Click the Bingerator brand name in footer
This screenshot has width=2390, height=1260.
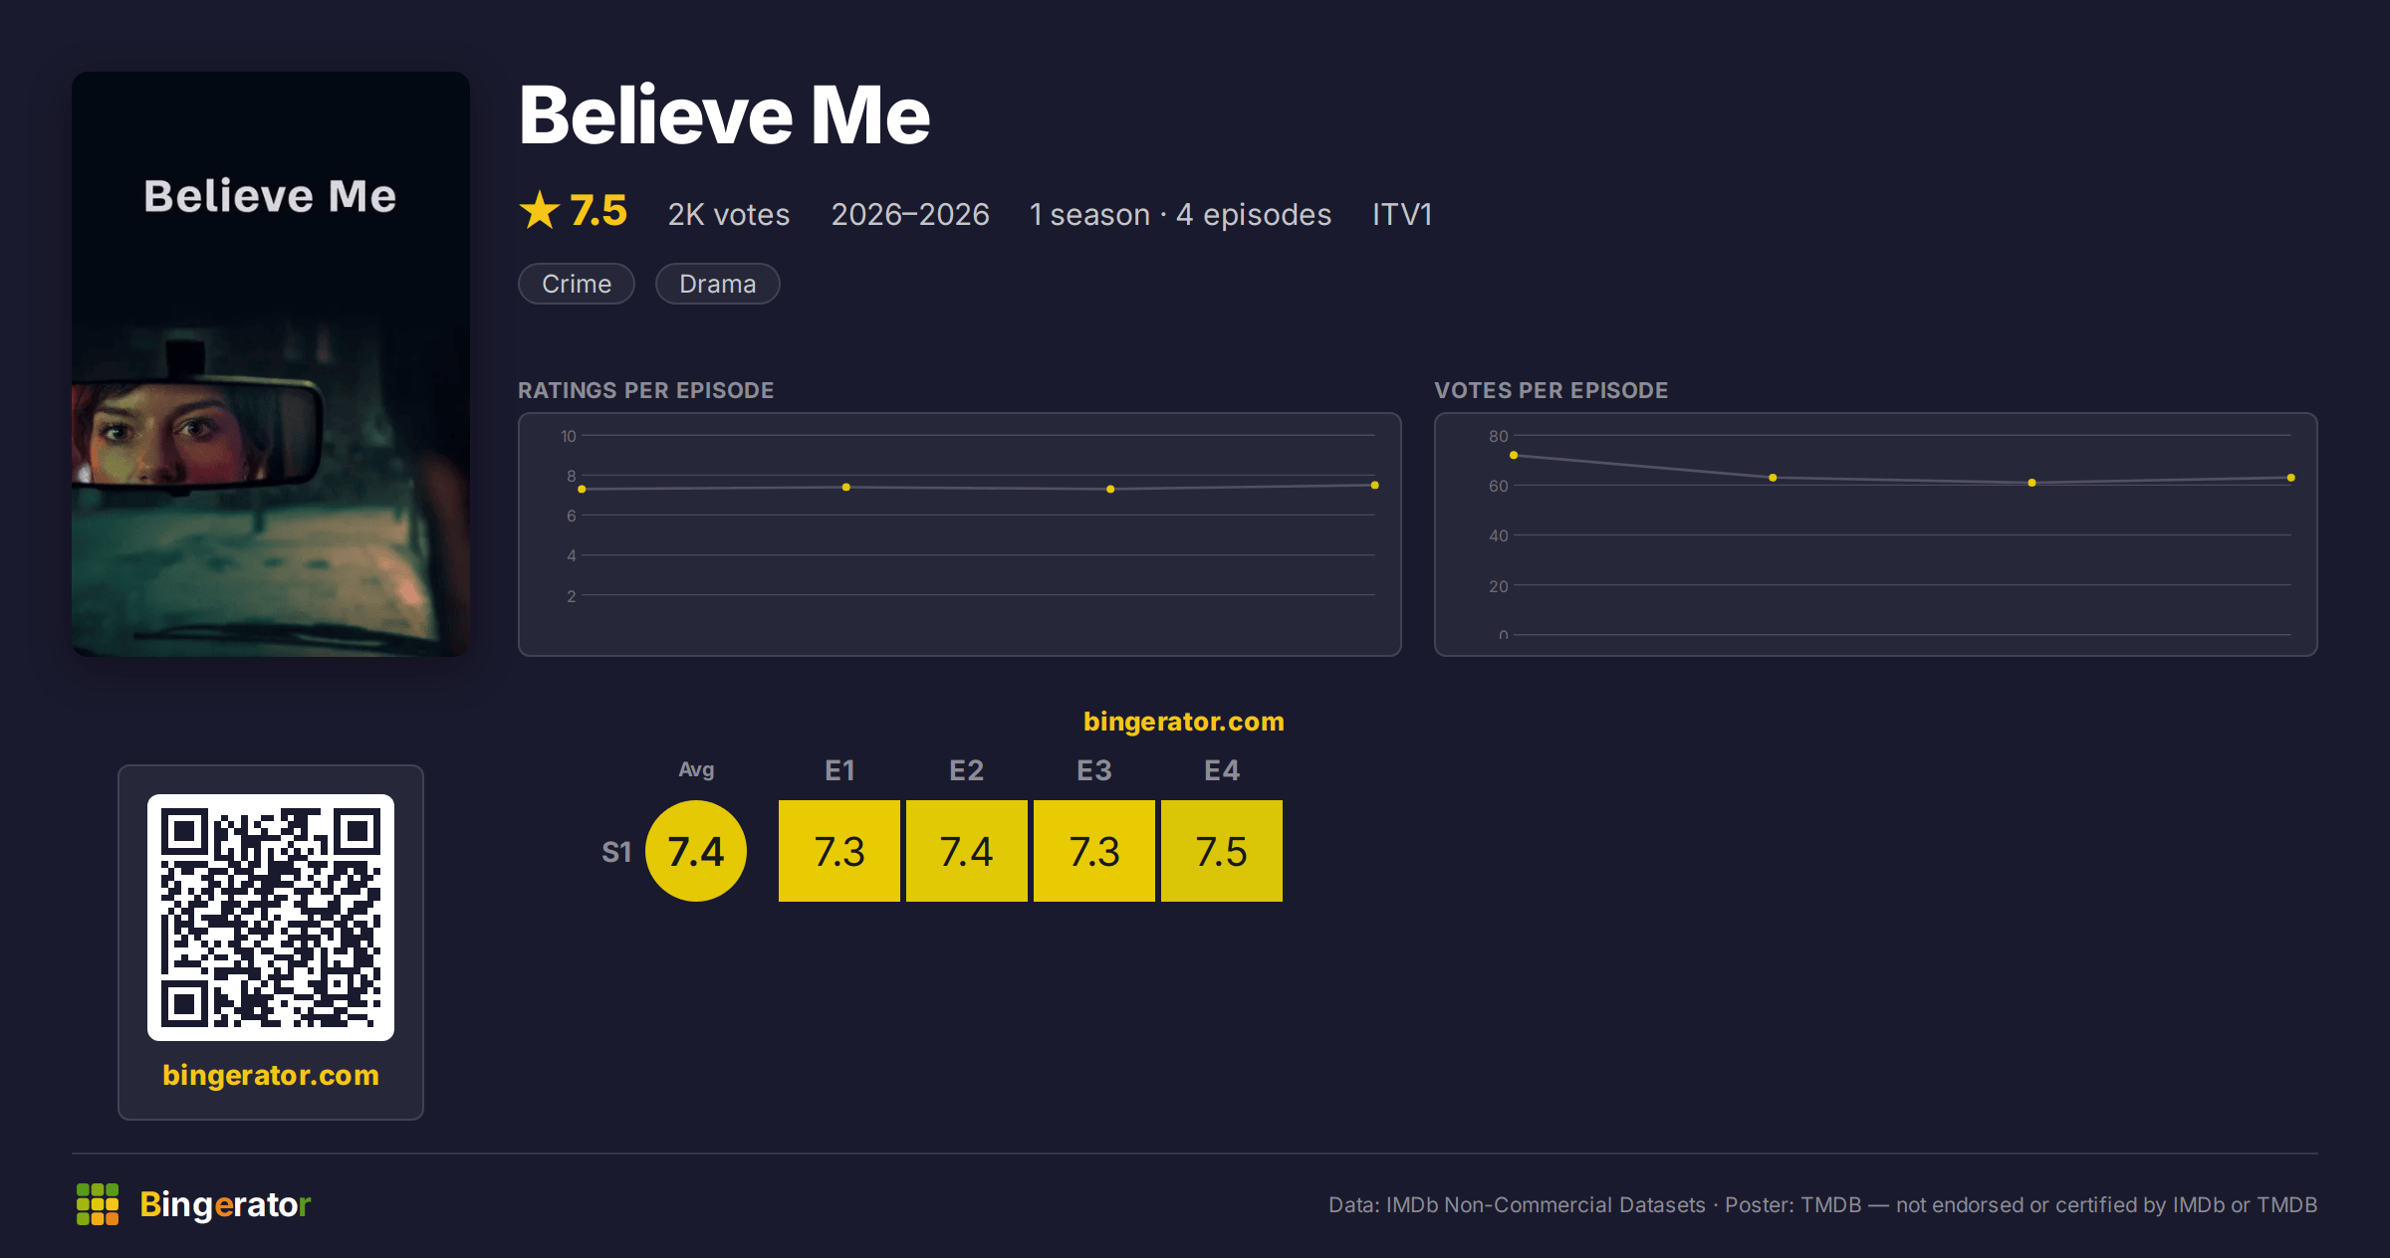click(x=225, y=1204)
